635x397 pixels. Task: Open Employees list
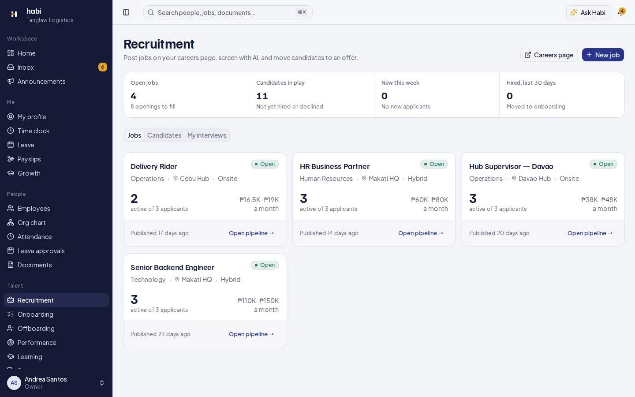[x=56, y=208]
